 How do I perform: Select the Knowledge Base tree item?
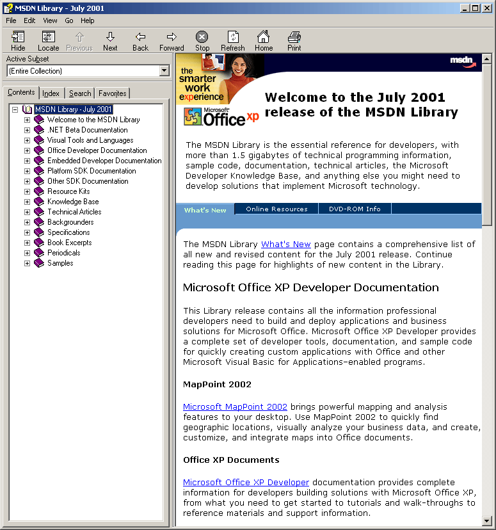tap(73, 202)
